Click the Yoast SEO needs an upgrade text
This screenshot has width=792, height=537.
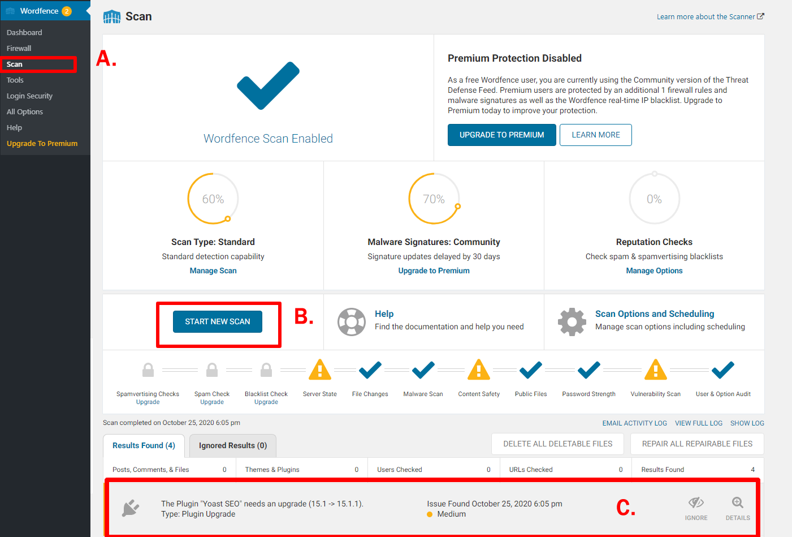262,504
